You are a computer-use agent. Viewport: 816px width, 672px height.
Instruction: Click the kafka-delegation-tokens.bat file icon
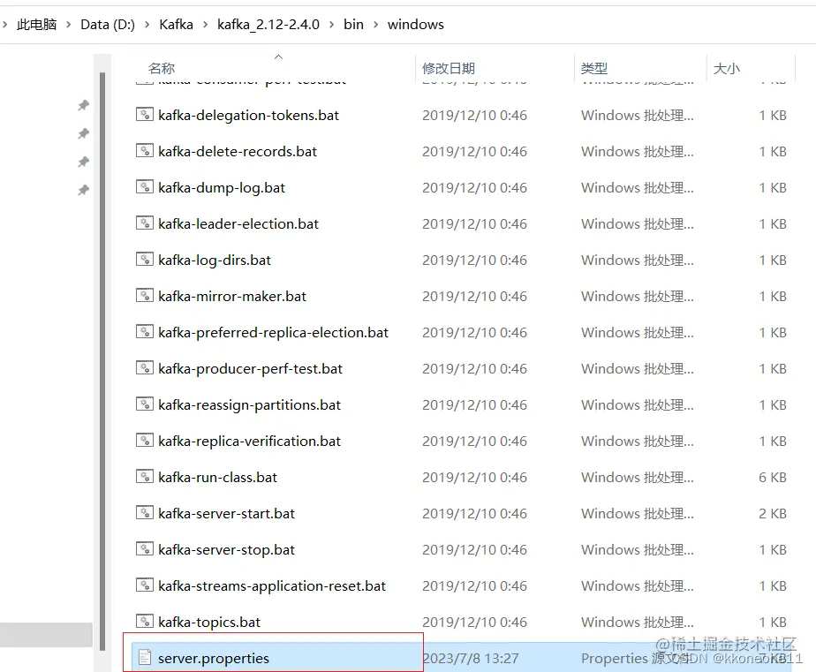[x=145, y=114]
